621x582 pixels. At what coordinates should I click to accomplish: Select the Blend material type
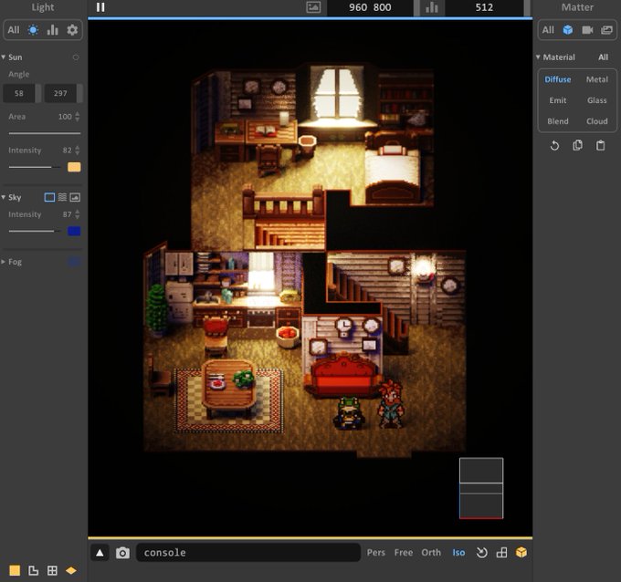coord(558,121)
